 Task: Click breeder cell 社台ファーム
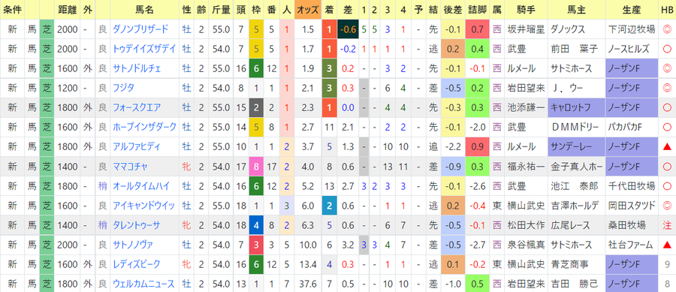tap(631, 245)
